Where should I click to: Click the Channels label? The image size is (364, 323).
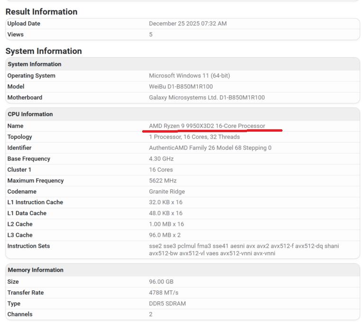click(x=20, y=314)
